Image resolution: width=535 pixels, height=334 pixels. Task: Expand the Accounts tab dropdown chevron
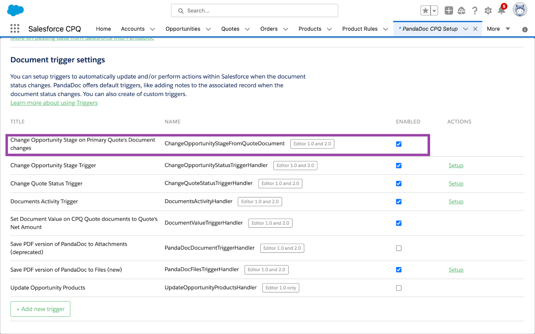[152, 29]
